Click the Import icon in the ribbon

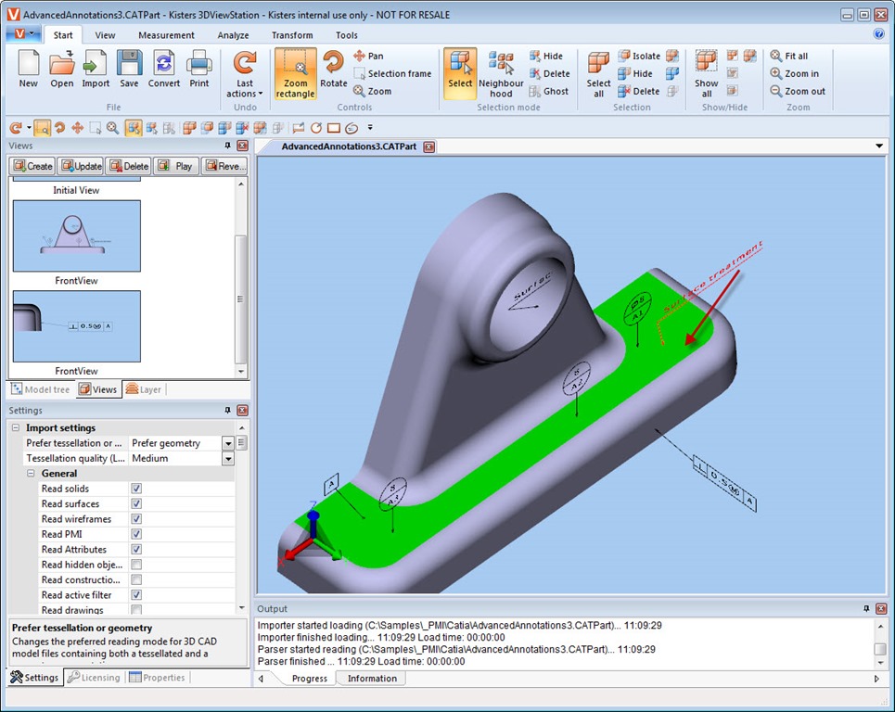(96, 69)
